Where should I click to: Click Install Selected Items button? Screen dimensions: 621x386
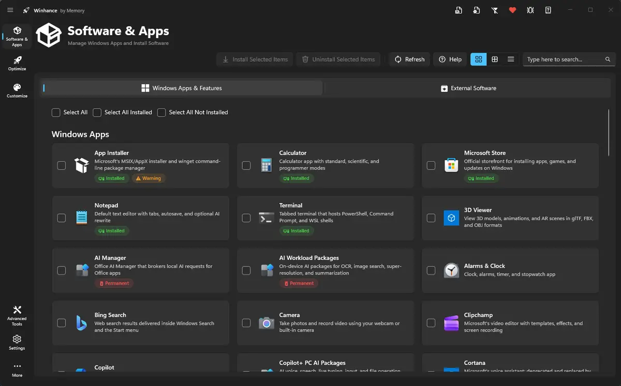[x=255, y=59]
